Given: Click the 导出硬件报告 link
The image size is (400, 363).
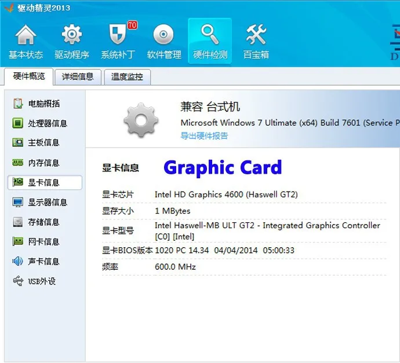Looking at the screenshot, I should click(204, 136).
